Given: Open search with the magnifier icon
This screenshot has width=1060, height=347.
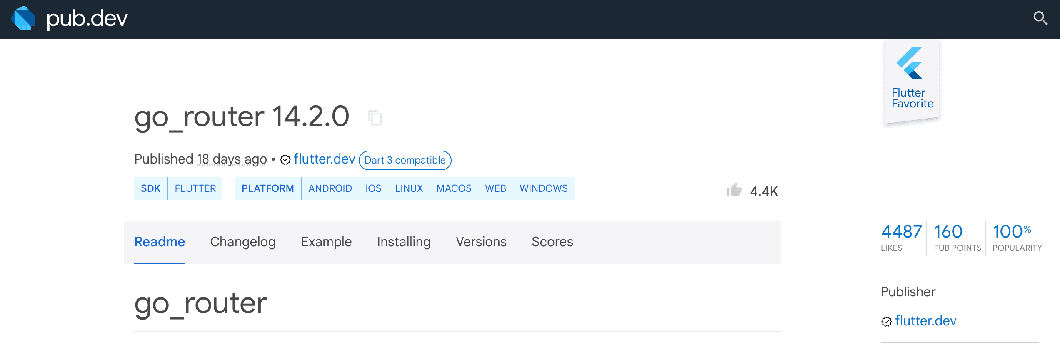Looking at the screenshot, I should pyautogui.click(x=1040, y=18).
